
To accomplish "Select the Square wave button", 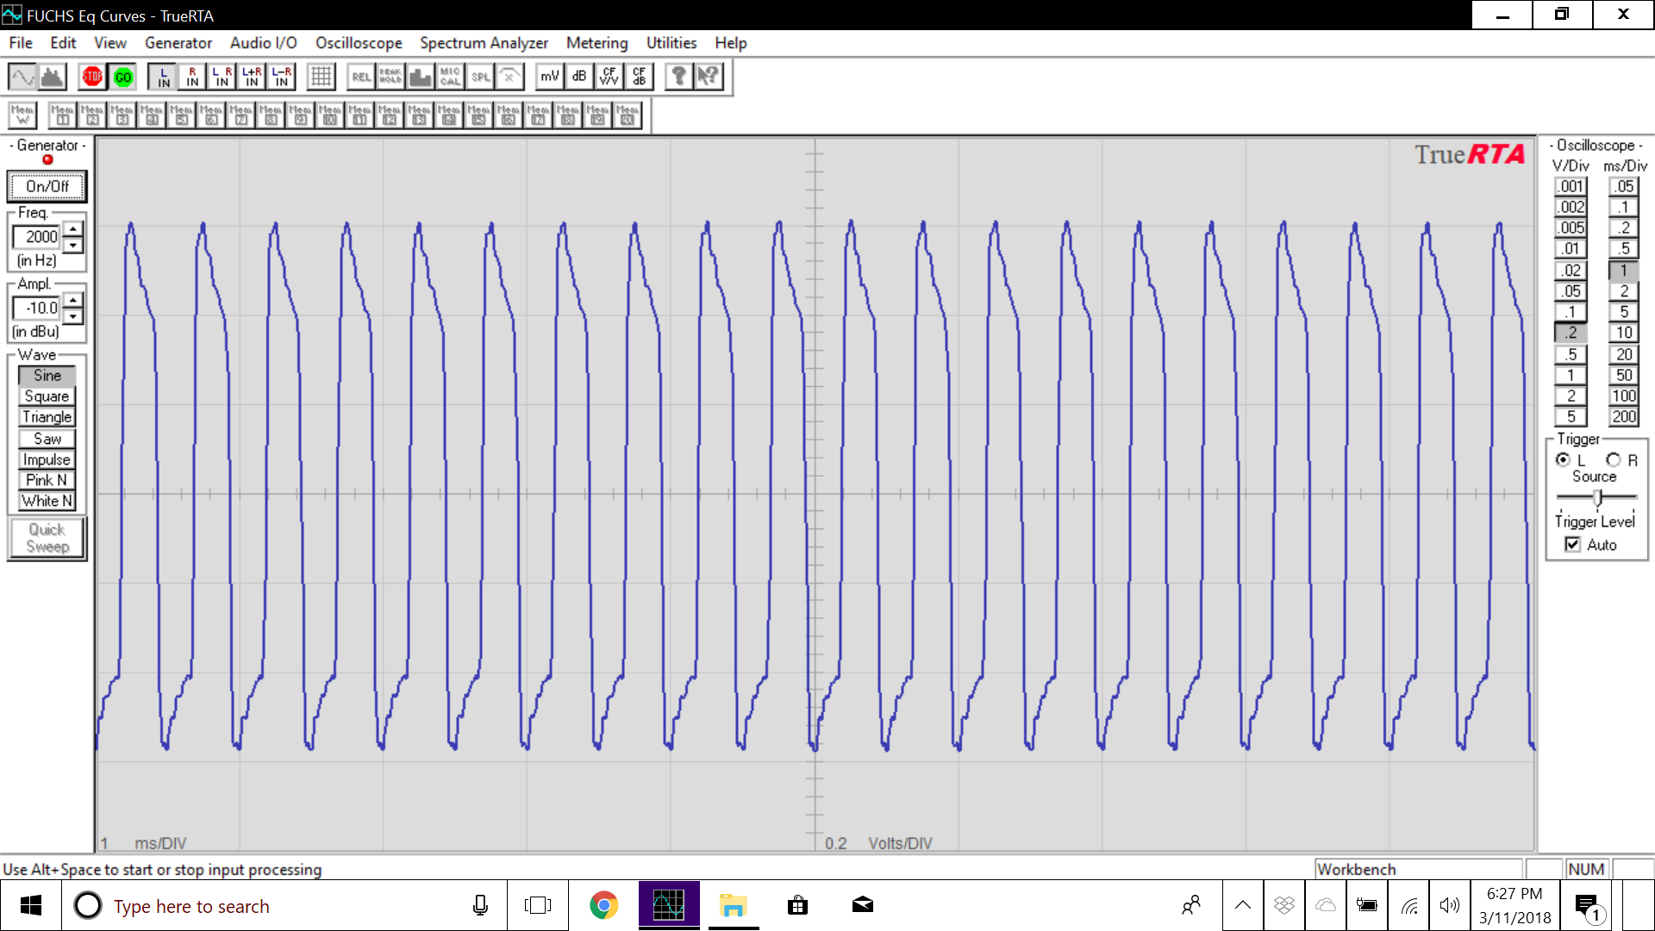I will click(x=47, y=397).
